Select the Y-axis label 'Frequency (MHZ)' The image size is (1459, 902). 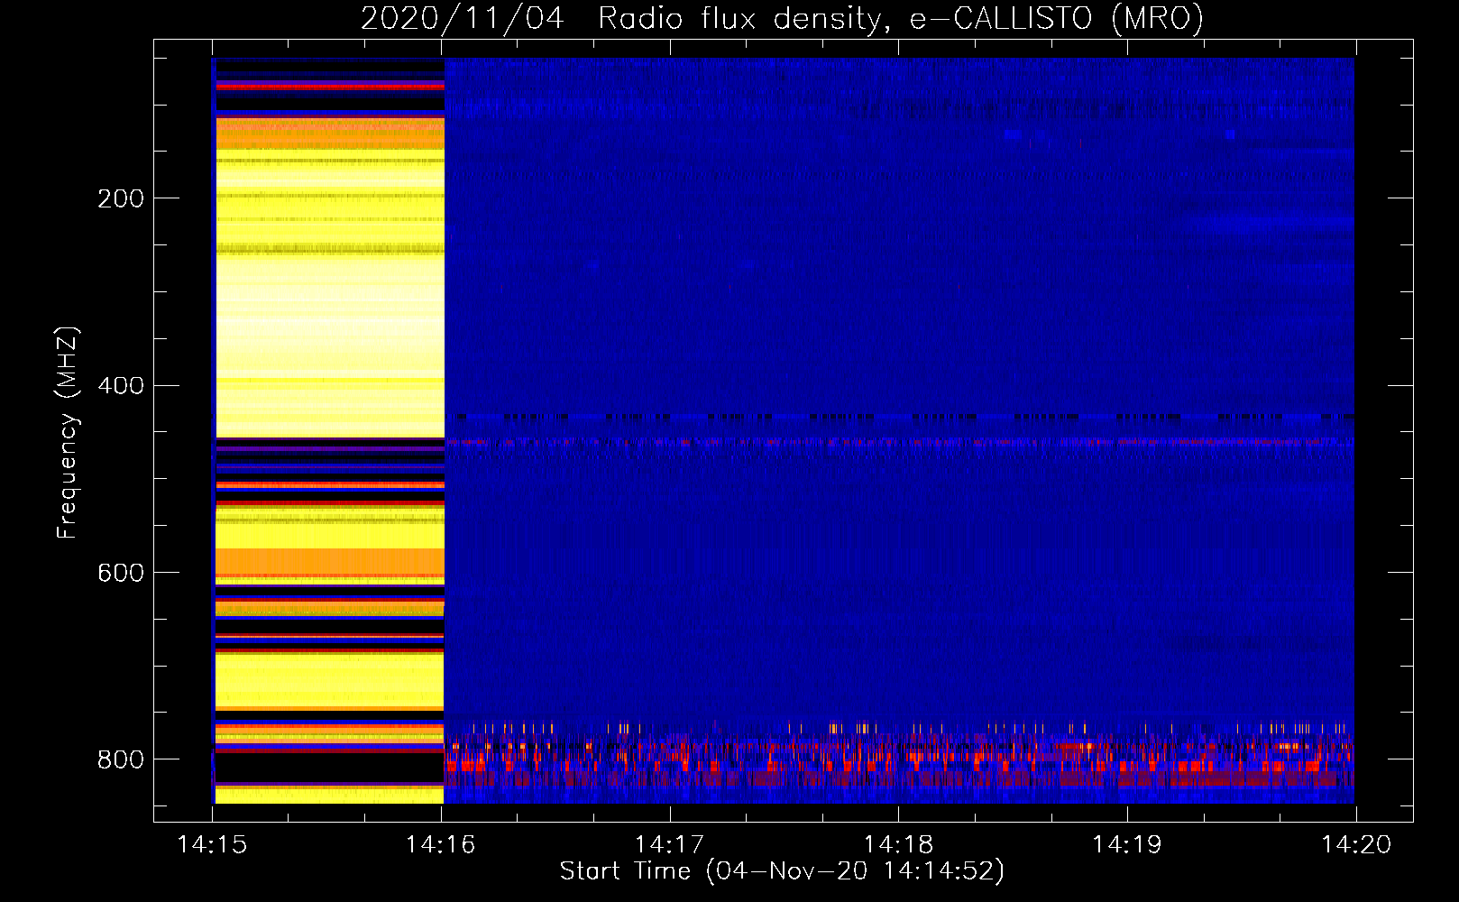click(x=68, y=433)
